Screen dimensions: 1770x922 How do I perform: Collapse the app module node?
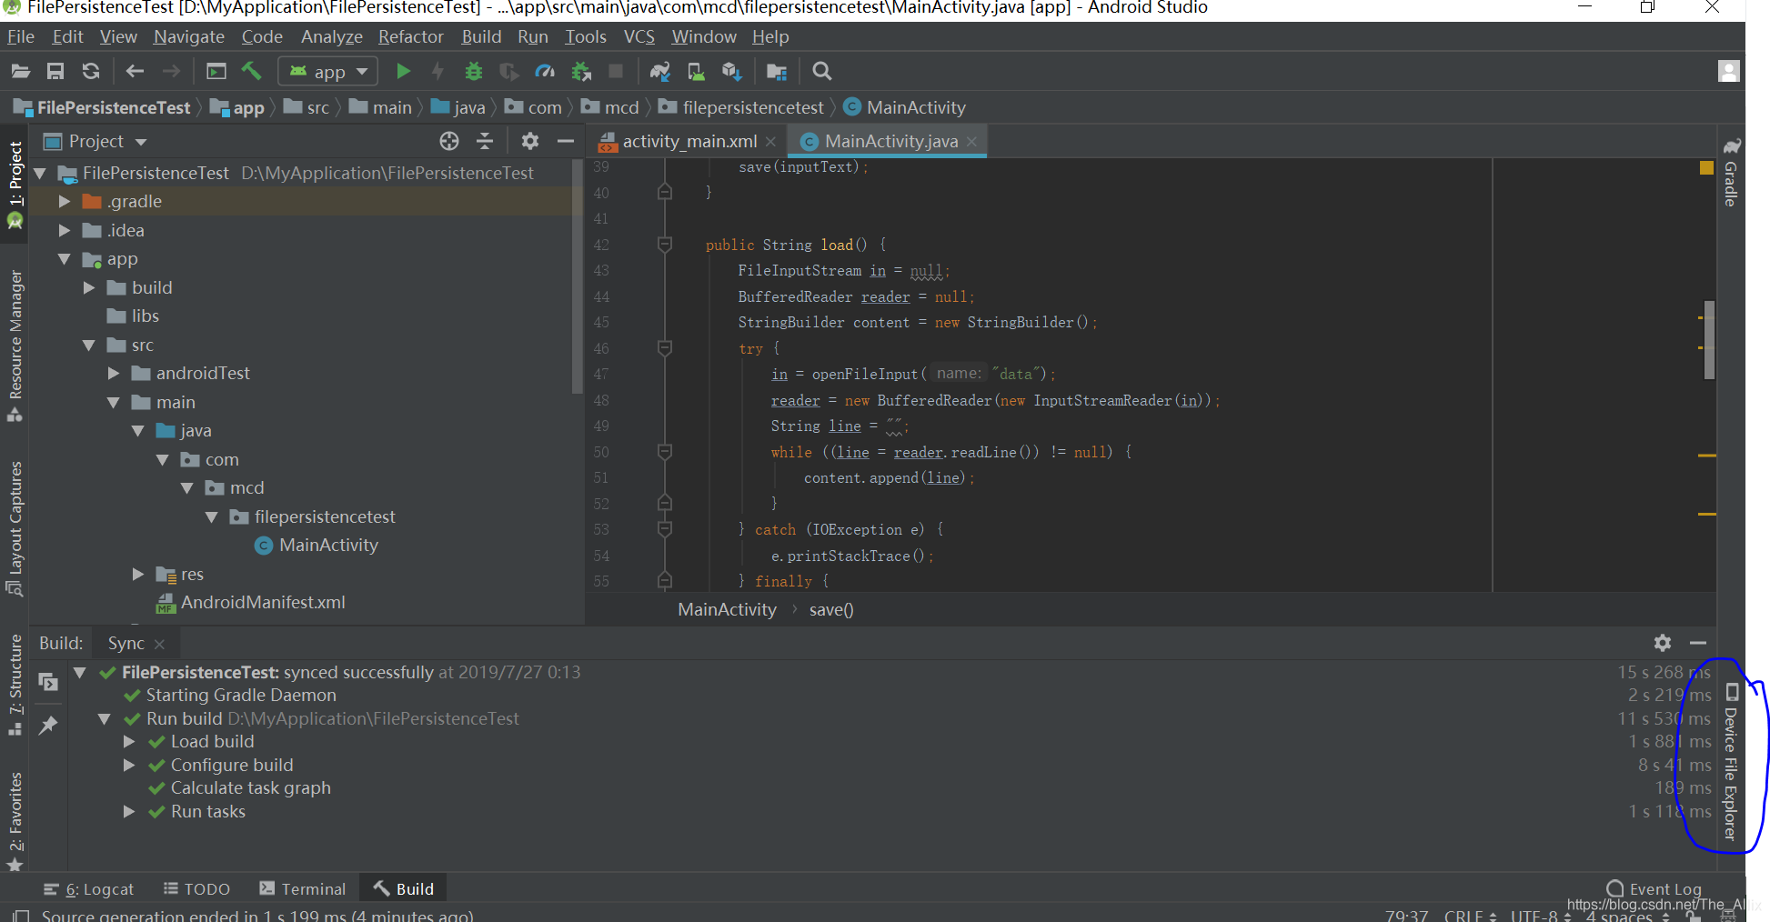tap(65, 259)
